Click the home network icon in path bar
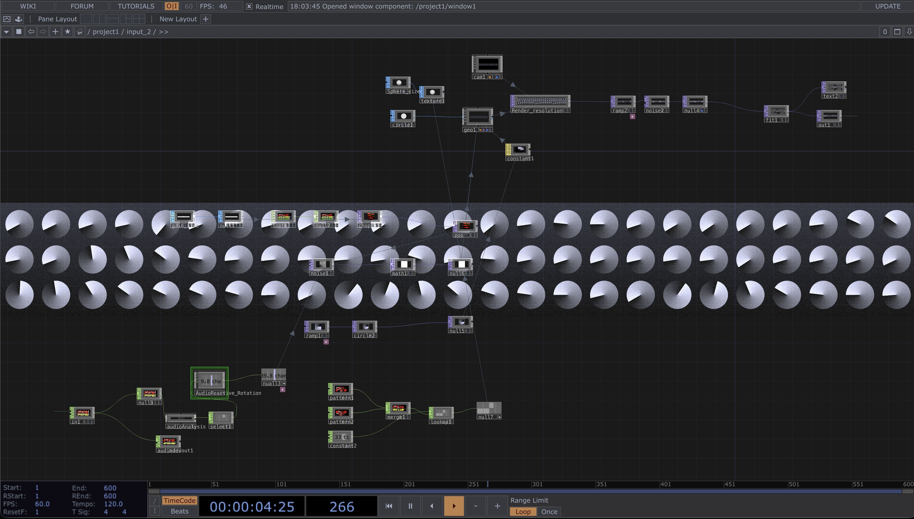914x519 pixels. click(x=80, y=32)
